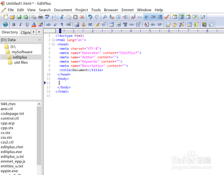Screen dimensions: 224x175
Task: Collapse the html tag fold marker
Action: (x=53, y=40)
